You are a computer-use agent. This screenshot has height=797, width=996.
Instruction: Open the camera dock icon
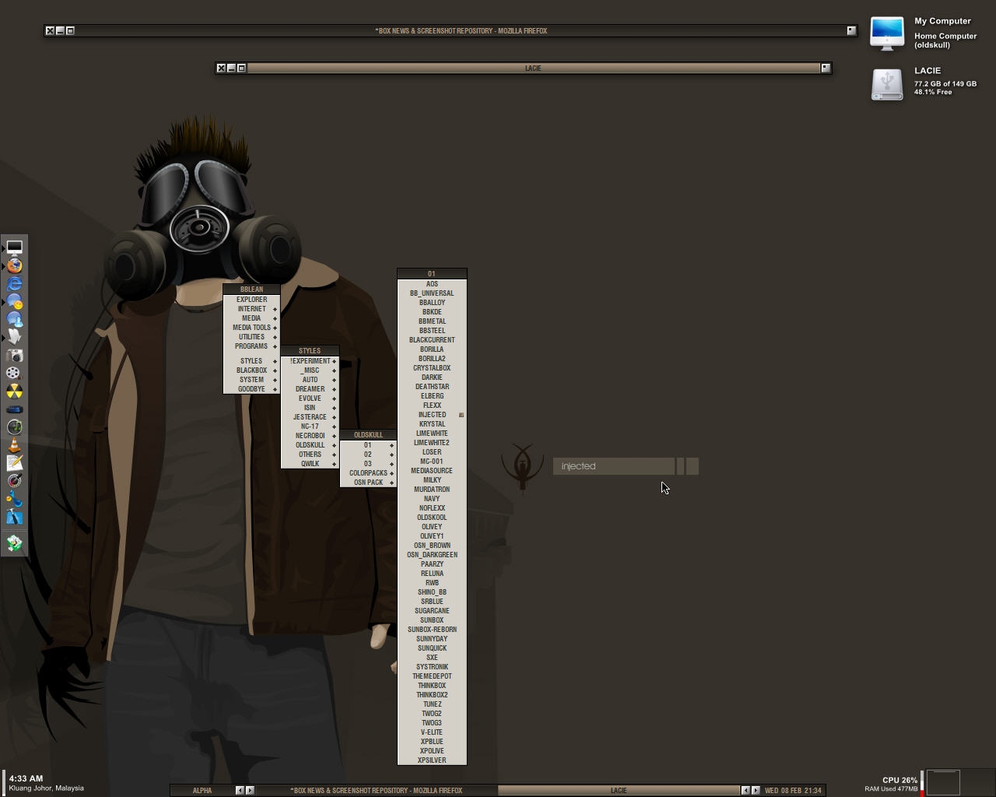pos(14,355)
